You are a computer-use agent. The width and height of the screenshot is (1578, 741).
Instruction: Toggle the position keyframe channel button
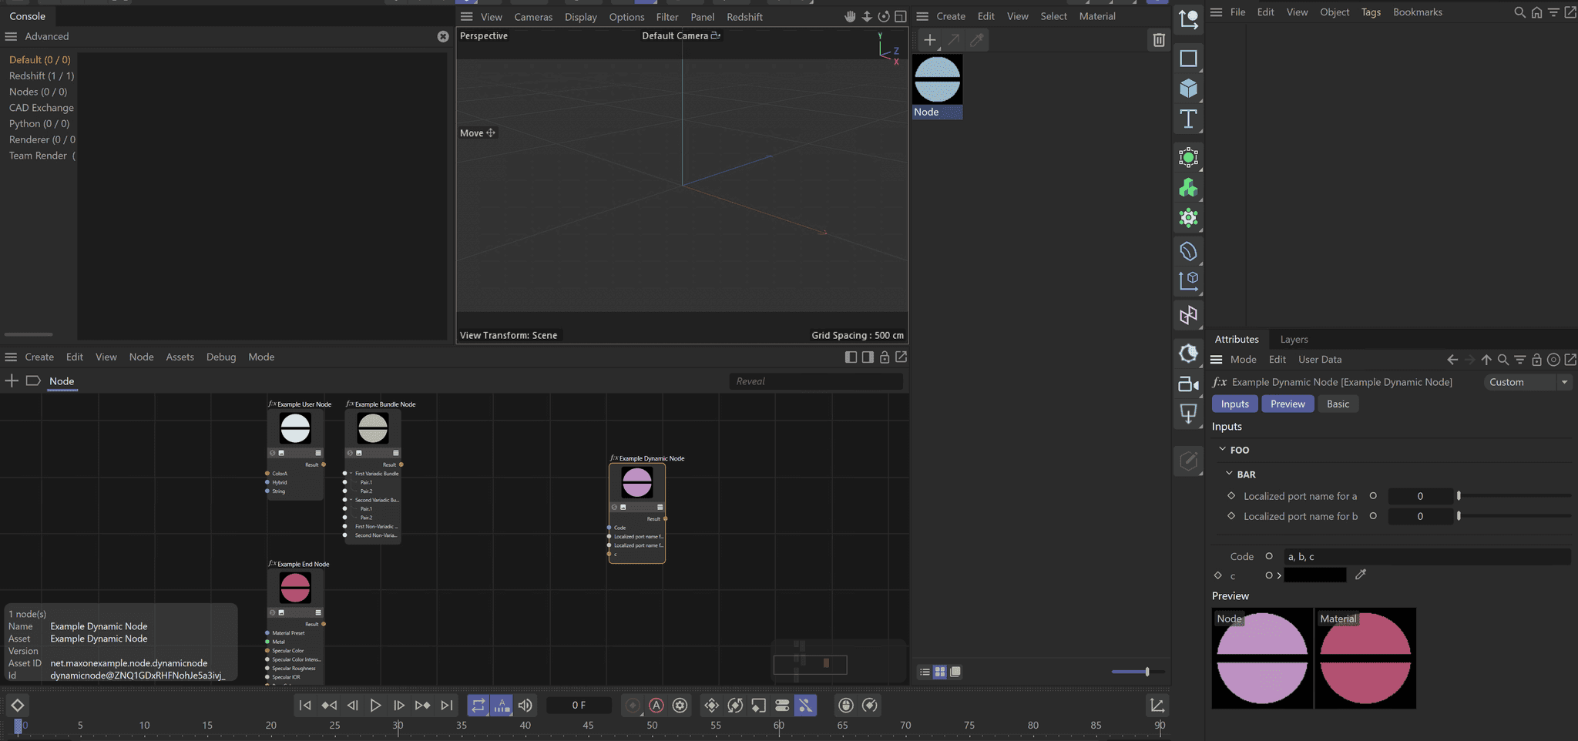[711, 706]
